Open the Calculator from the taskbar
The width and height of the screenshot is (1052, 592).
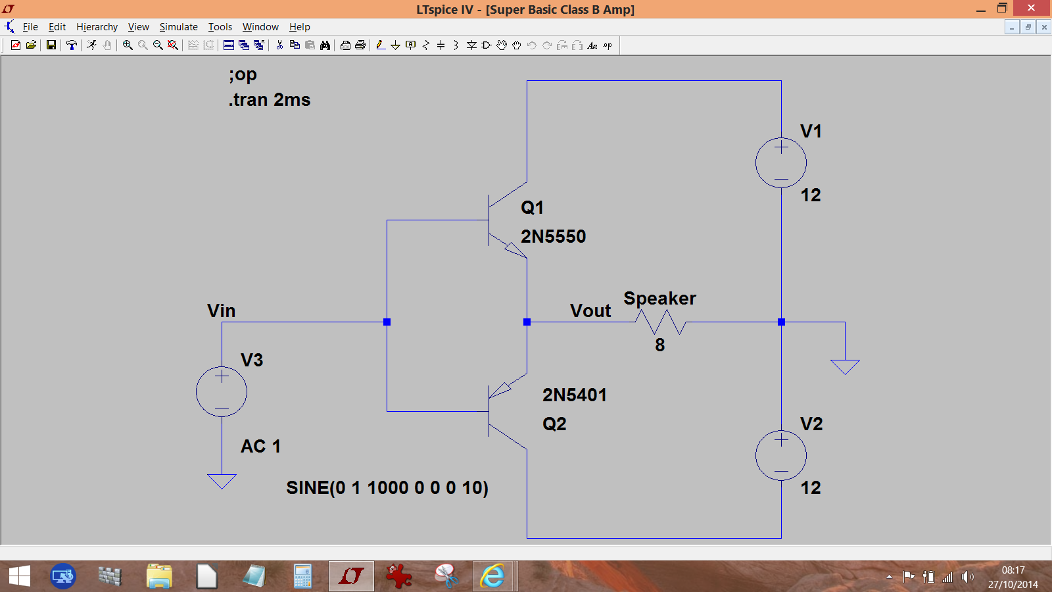point(302,577)
